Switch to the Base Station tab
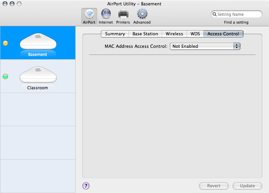Screen dimensions: 269x193 pos(145,34)
